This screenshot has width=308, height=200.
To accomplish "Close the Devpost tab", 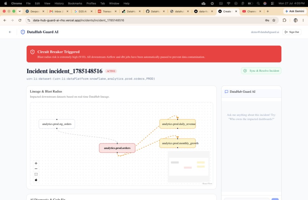I will coord(43,11).
